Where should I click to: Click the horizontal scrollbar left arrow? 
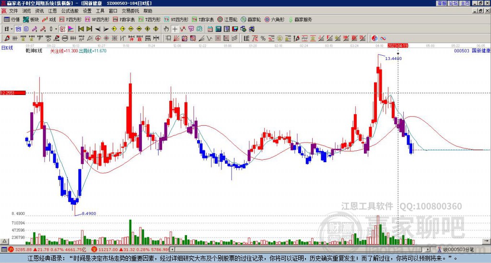pyautogui.click(x=172, y=250)
